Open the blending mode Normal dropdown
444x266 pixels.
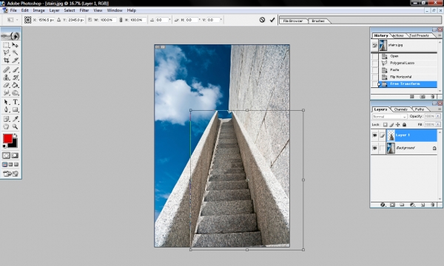pyautogui.click(x=390, y=117)
